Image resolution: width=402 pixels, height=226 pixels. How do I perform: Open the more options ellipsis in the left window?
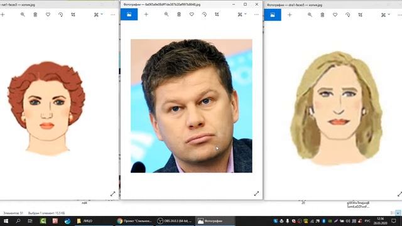pos(113,15)
